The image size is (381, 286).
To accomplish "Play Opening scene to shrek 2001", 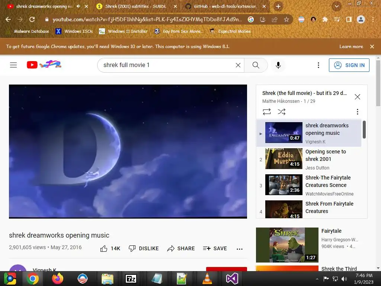I will (x=308, y=159).
